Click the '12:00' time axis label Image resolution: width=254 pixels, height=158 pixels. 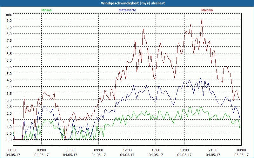pos(127,150)
